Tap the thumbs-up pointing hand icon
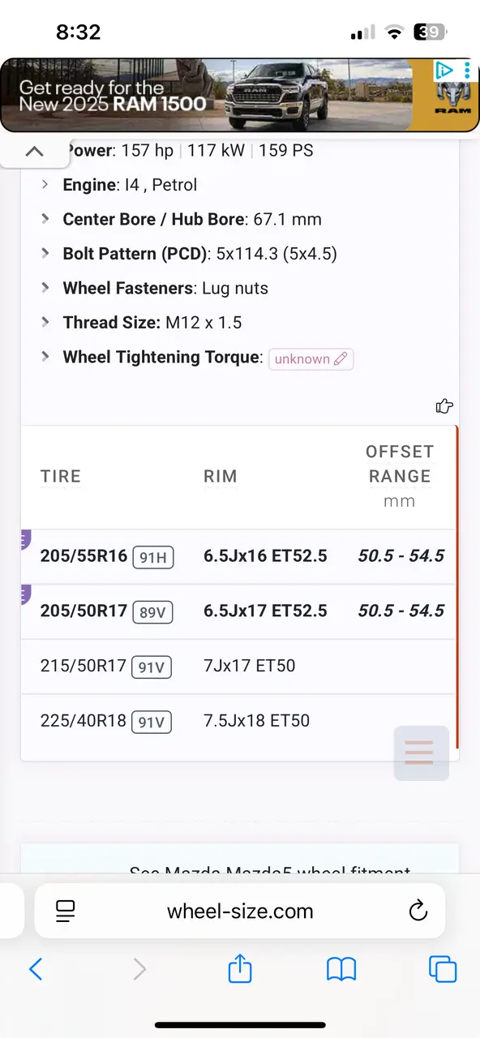This screenshot has height=1038, width=480. coord(444,405)
